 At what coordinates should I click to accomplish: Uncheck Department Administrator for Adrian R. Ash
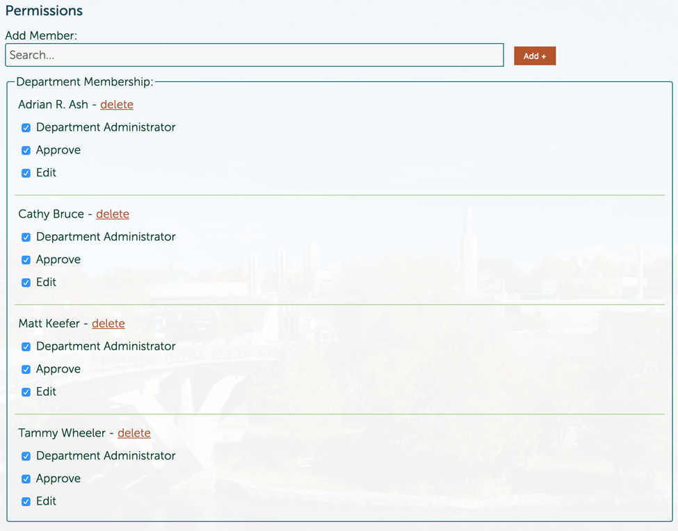[x=26, y=128]
